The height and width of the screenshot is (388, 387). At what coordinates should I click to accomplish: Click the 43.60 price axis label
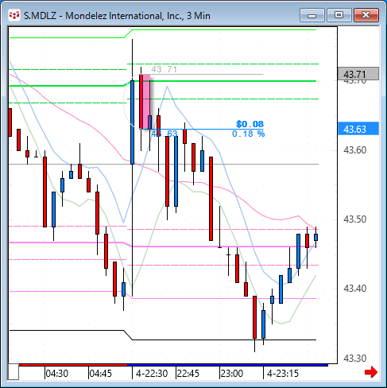tap(355, 150)
